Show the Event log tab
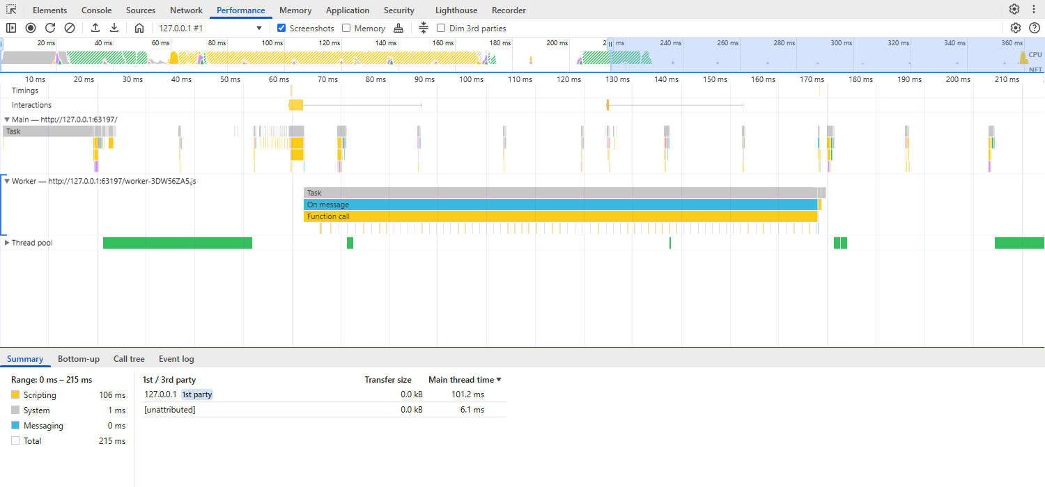Image resolution: width=1045 pixels, height=487 pixels. tap(176, 359)
